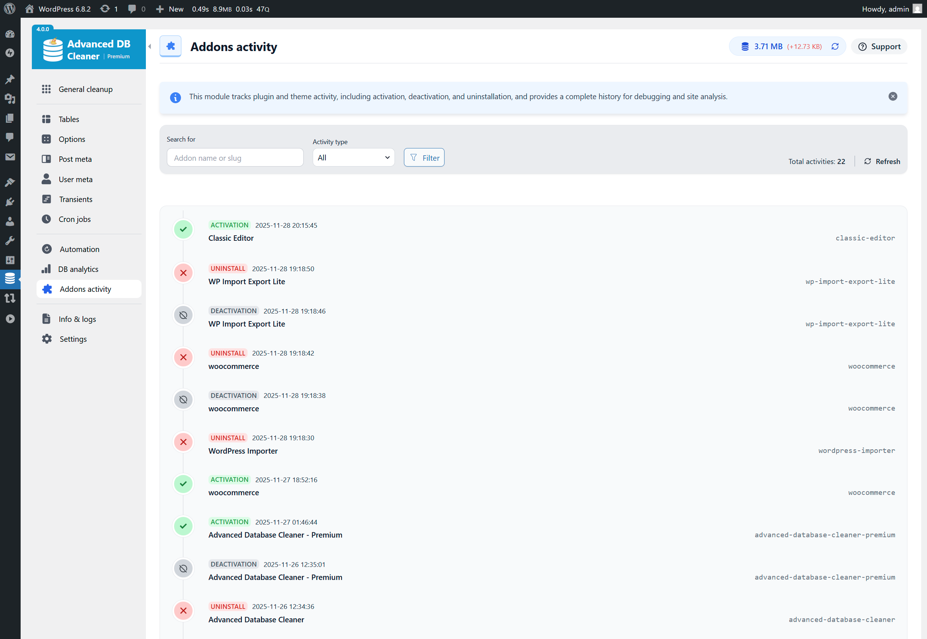Expand the Howdy admin account menu
The width and height of the screenshot is (927, 639).
(886, 8)
